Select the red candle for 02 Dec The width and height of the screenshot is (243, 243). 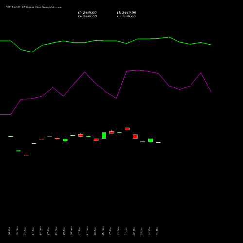click(135, 136)
